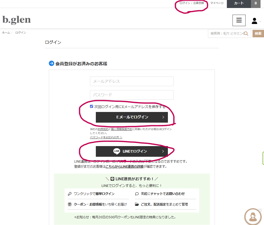Open the hamburger menu icon
The height and width of the screenshot is (225, 264).
[x=239, y=20]
